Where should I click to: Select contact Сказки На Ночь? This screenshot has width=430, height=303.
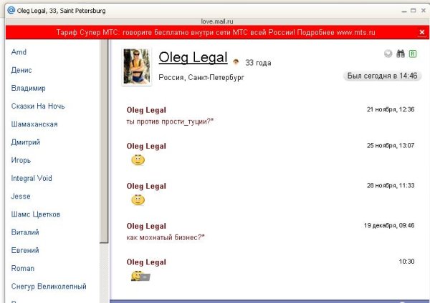point(38,106)
